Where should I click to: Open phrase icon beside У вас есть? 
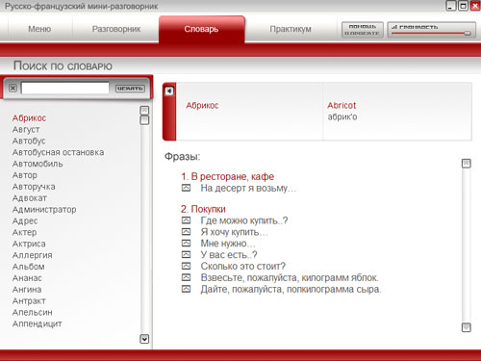click(186, 254)
